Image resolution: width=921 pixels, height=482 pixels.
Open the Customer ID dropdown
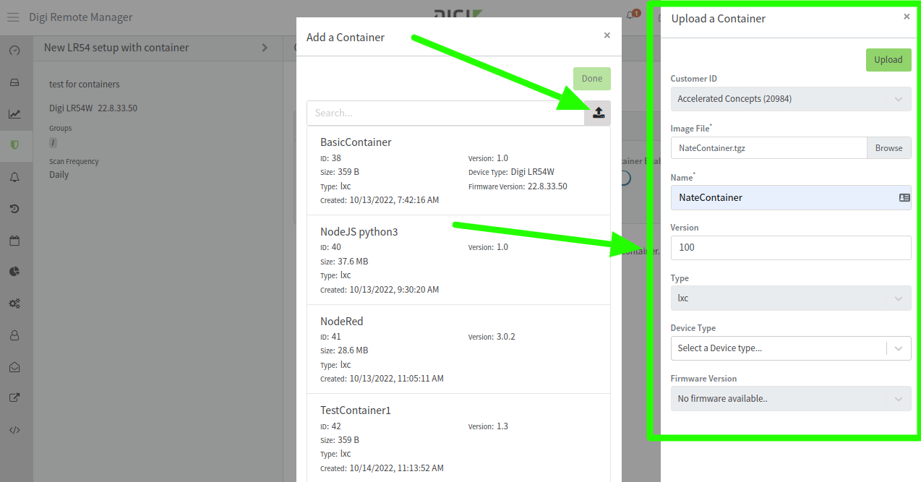(791, 99)
